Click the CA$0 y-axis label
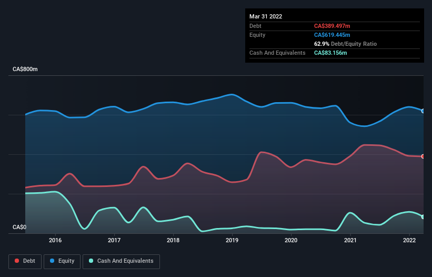Screen dimensions: 432x277 [x=19, y=227]
